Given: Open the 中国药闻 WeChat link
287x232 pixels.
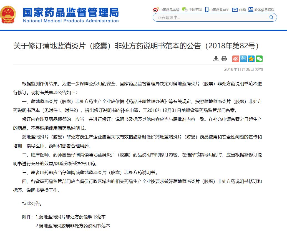Looking at the screenshot, I should click(x=193, y=9).
